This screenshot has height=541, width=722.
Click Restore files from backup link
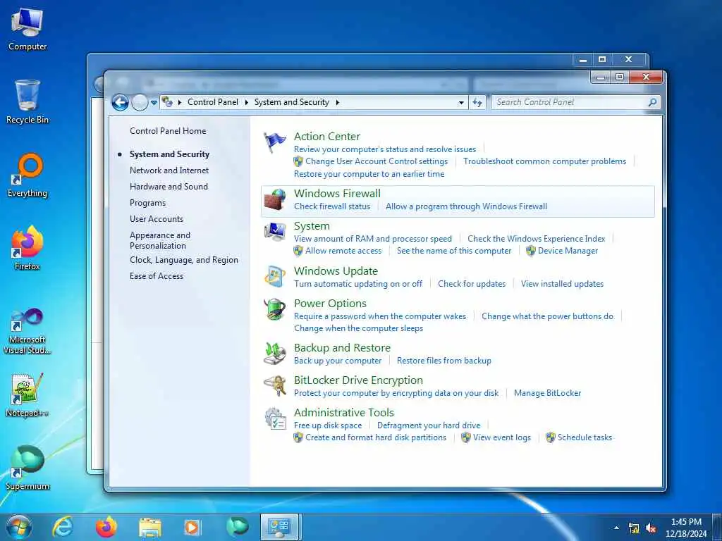(444, 361)
